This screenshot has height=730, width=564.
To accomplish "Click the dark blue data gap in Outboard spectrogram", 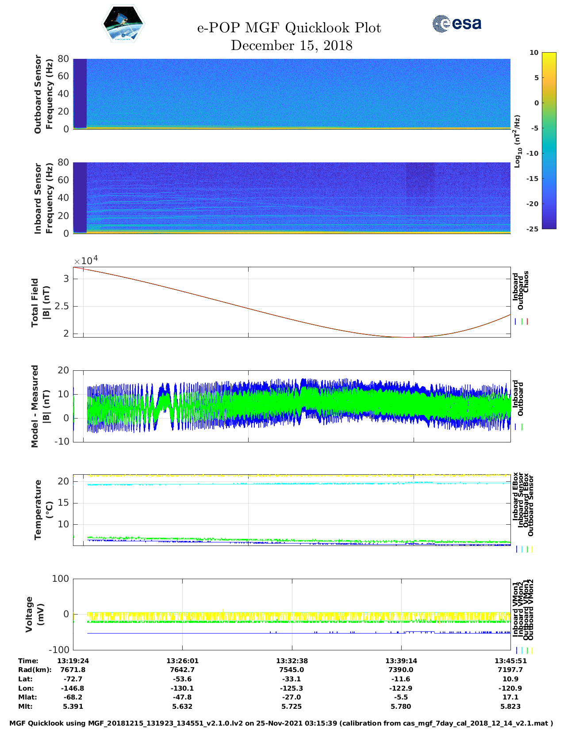I will click(x=80, y=93).
